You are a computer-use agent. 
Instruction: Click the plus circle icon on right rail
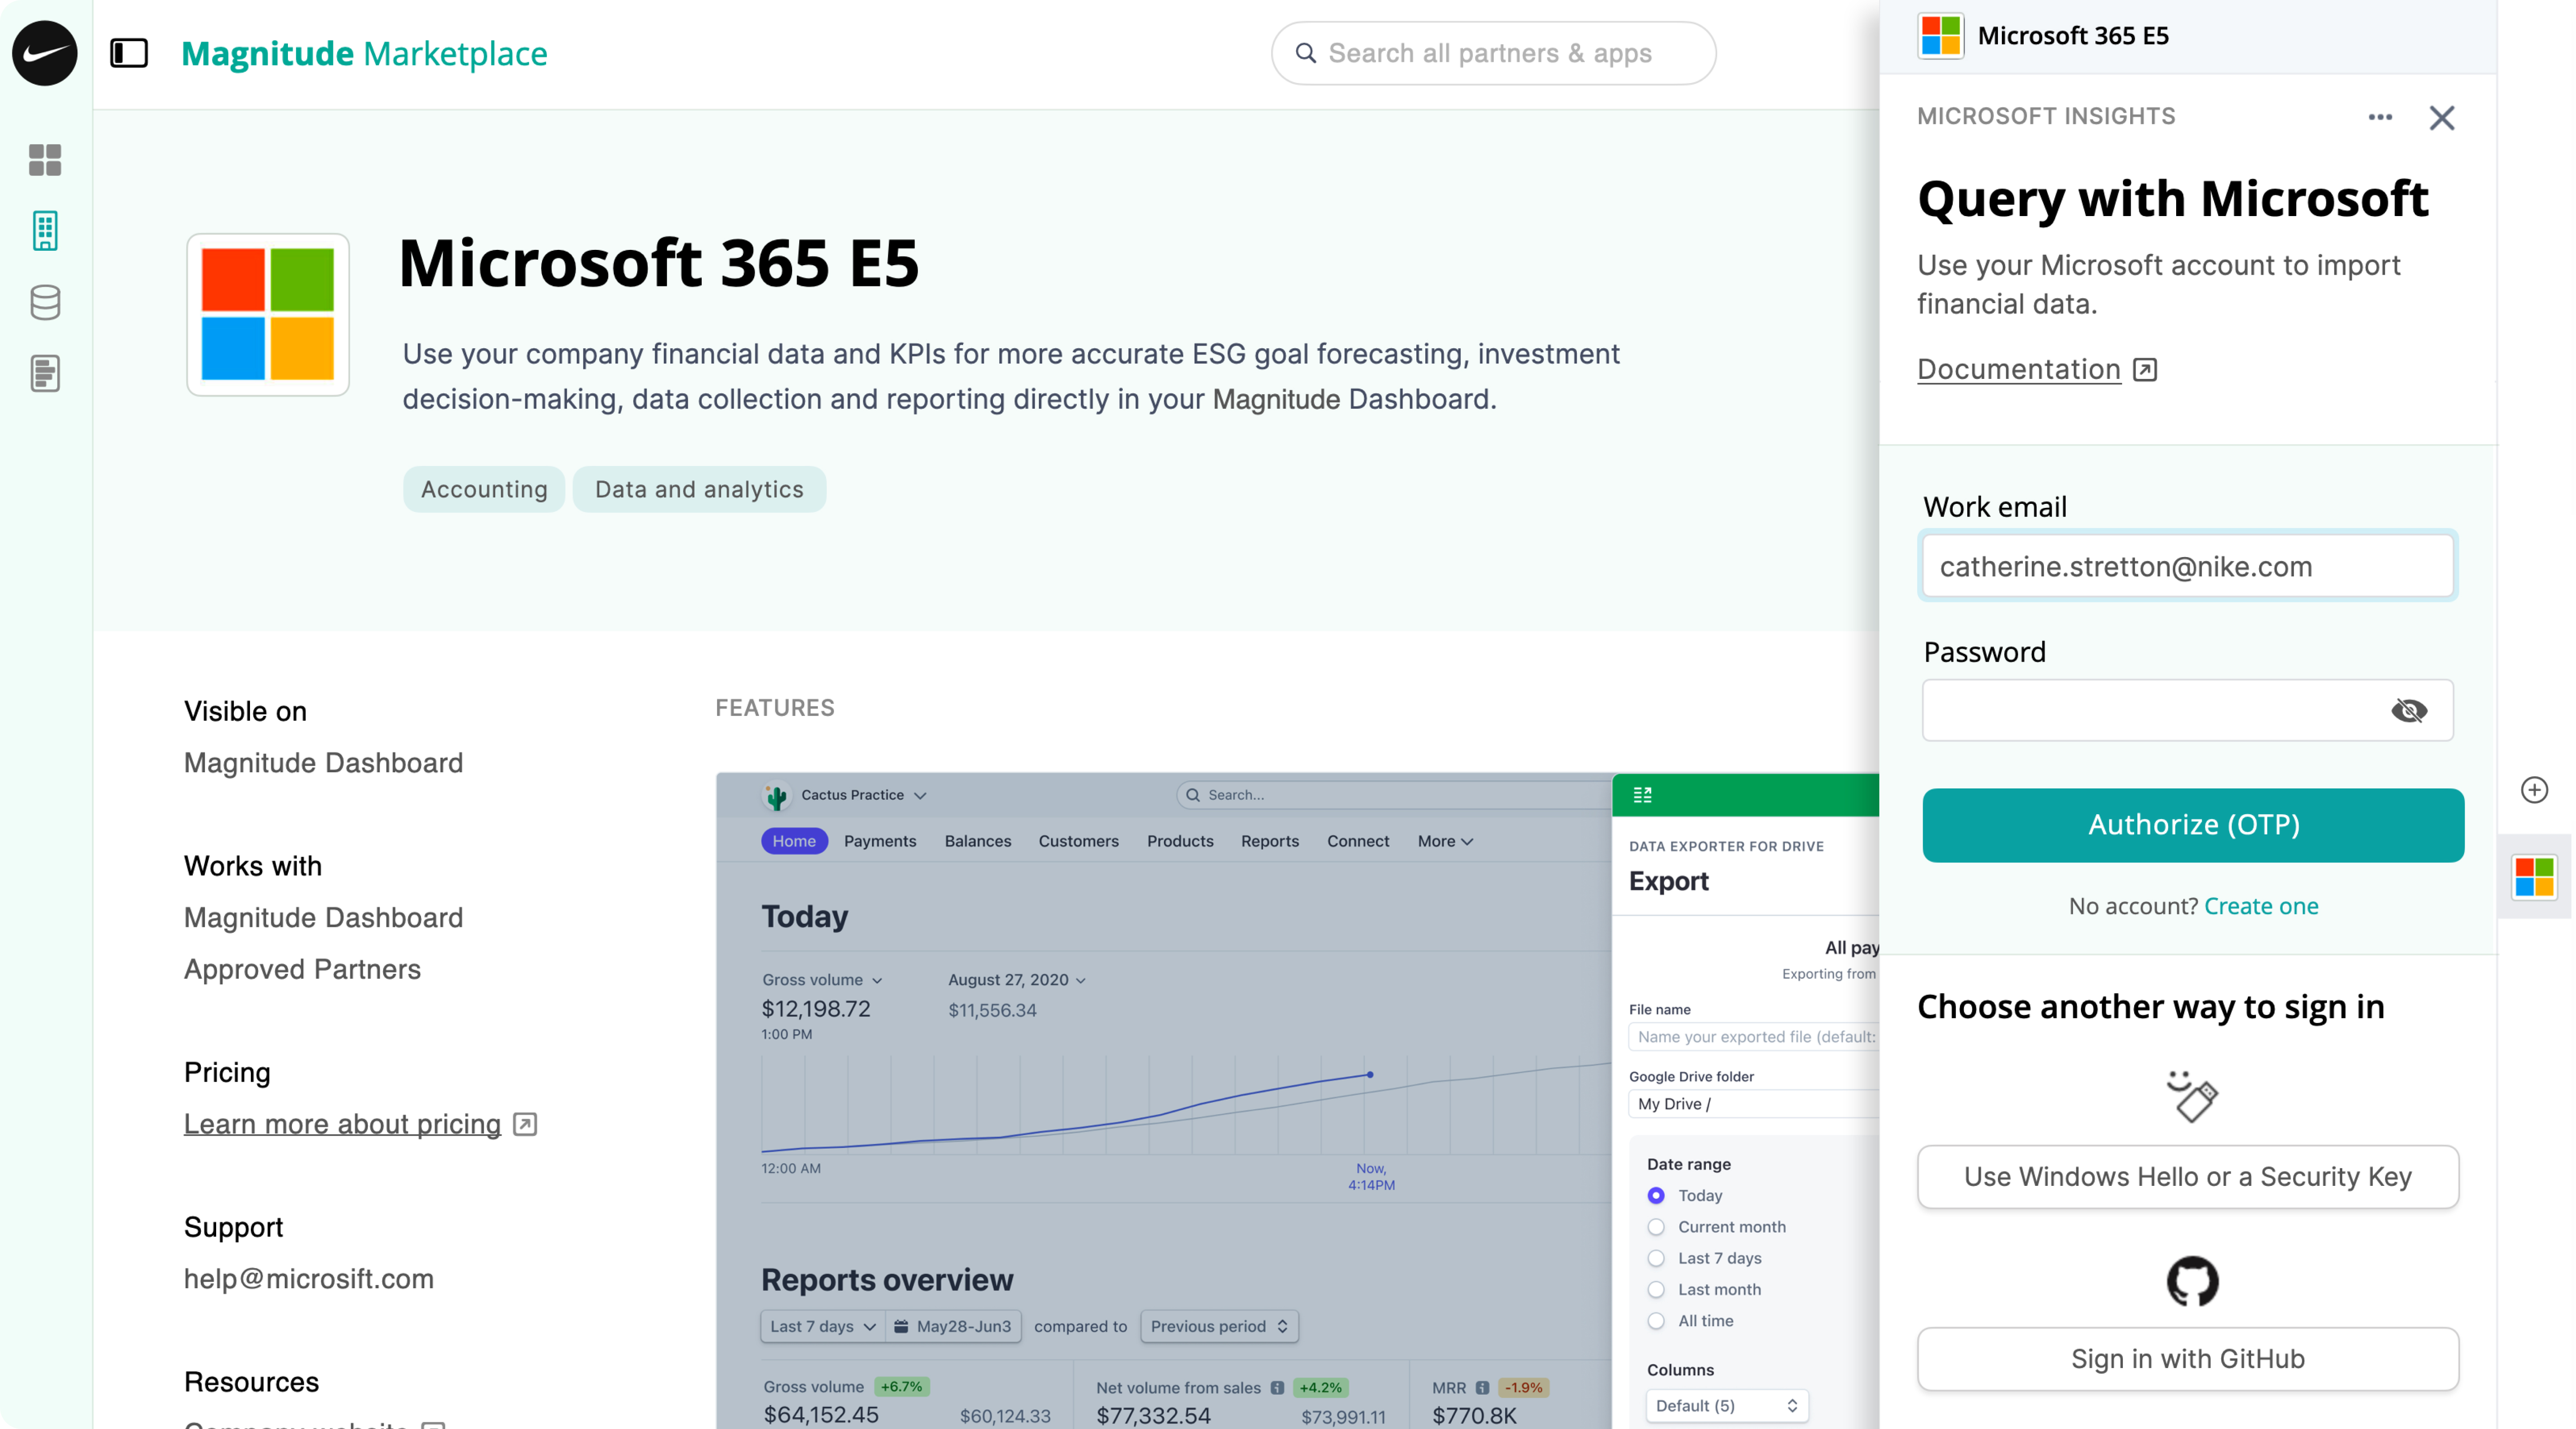coord(2533,790)
